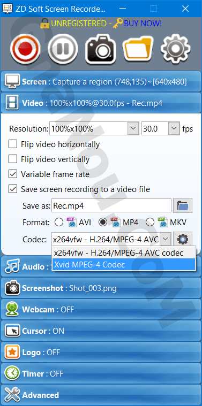Start recording with the red record button
Image resolution: width=202 pixels, height=406 pixels.
pyautogui.click(x=25, y=49)
